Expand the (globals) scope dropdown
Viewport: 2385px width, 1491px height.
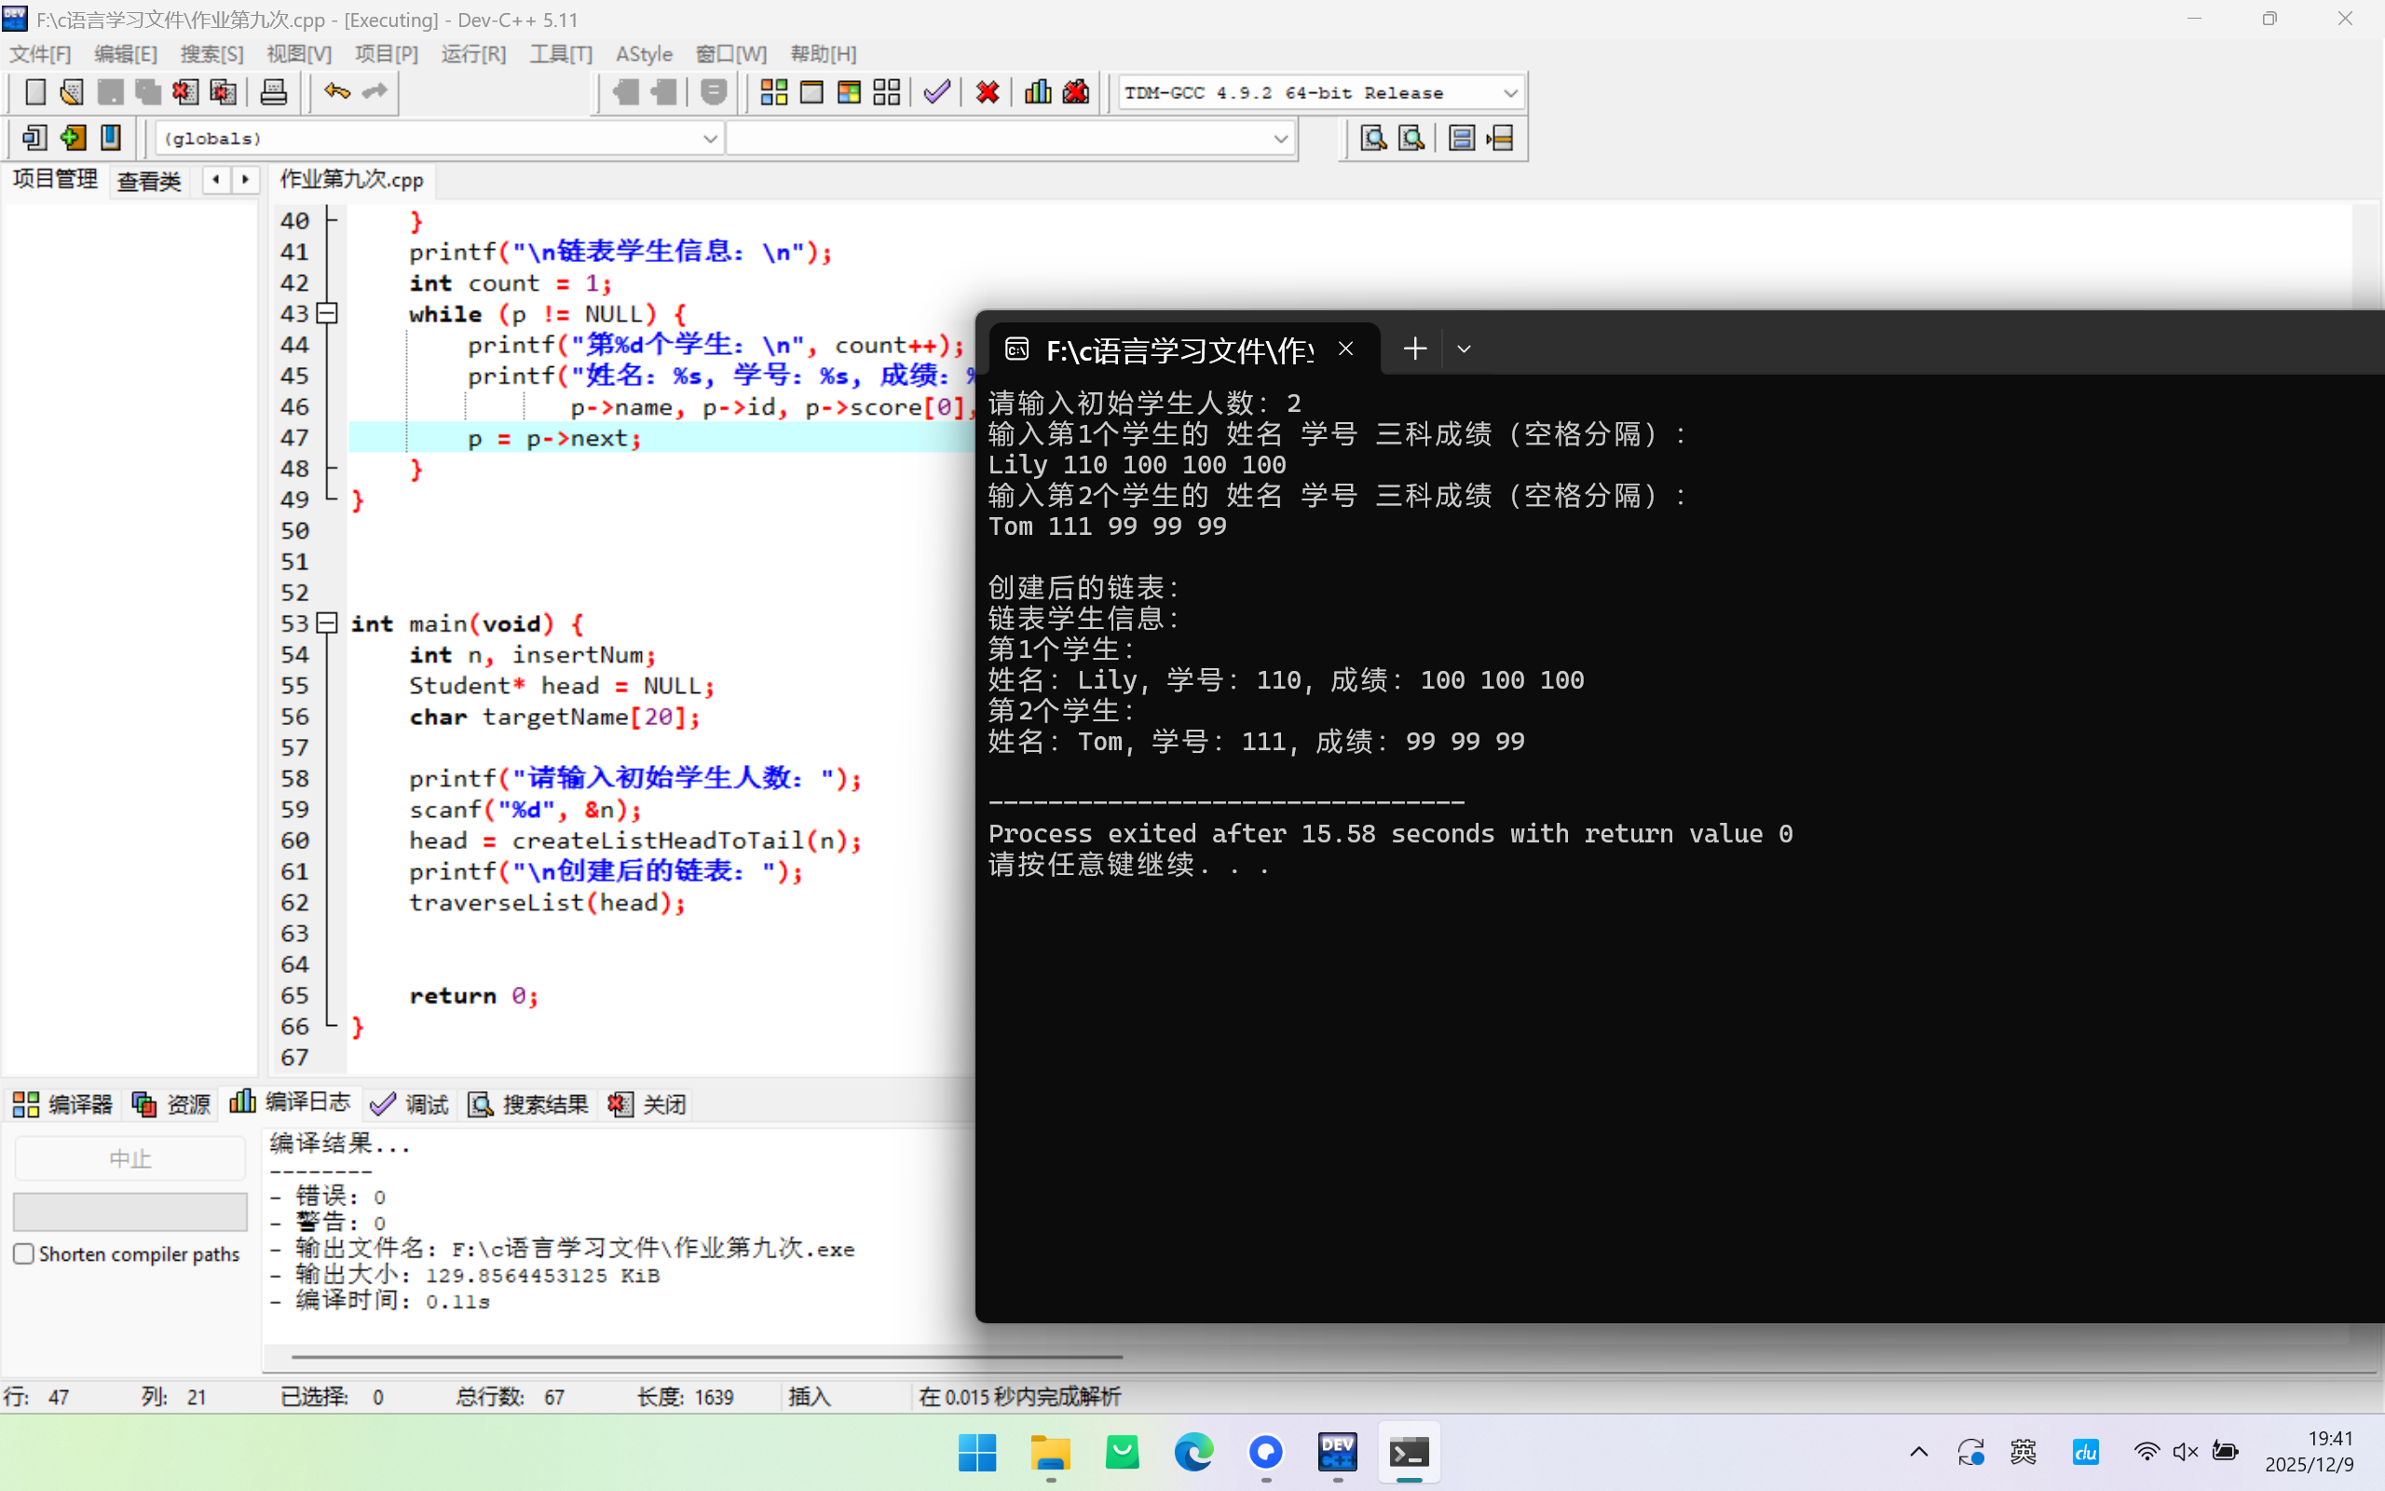(710, 138)
